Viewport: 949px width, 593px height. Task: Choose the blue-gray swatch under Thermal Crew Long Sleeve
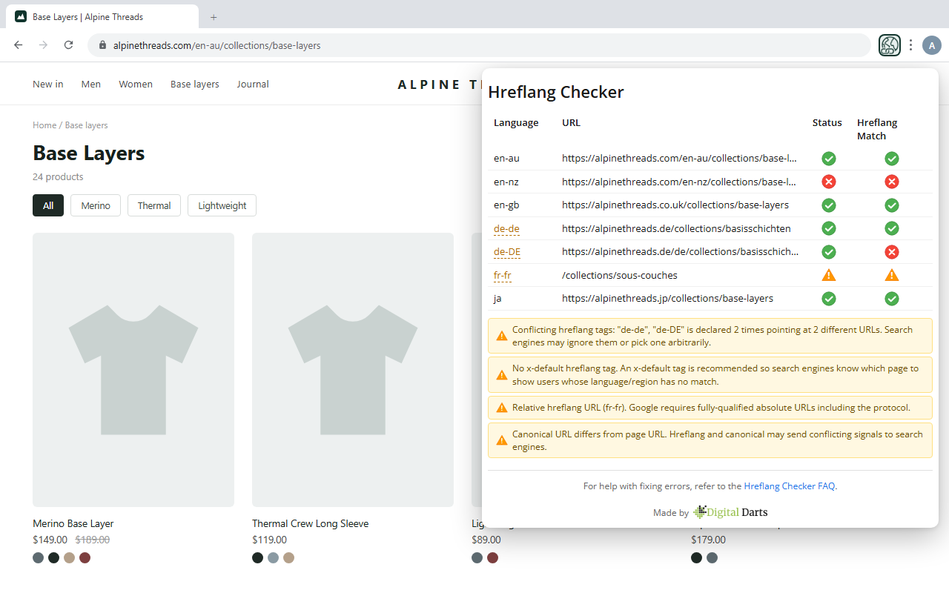tap(274, 557)
